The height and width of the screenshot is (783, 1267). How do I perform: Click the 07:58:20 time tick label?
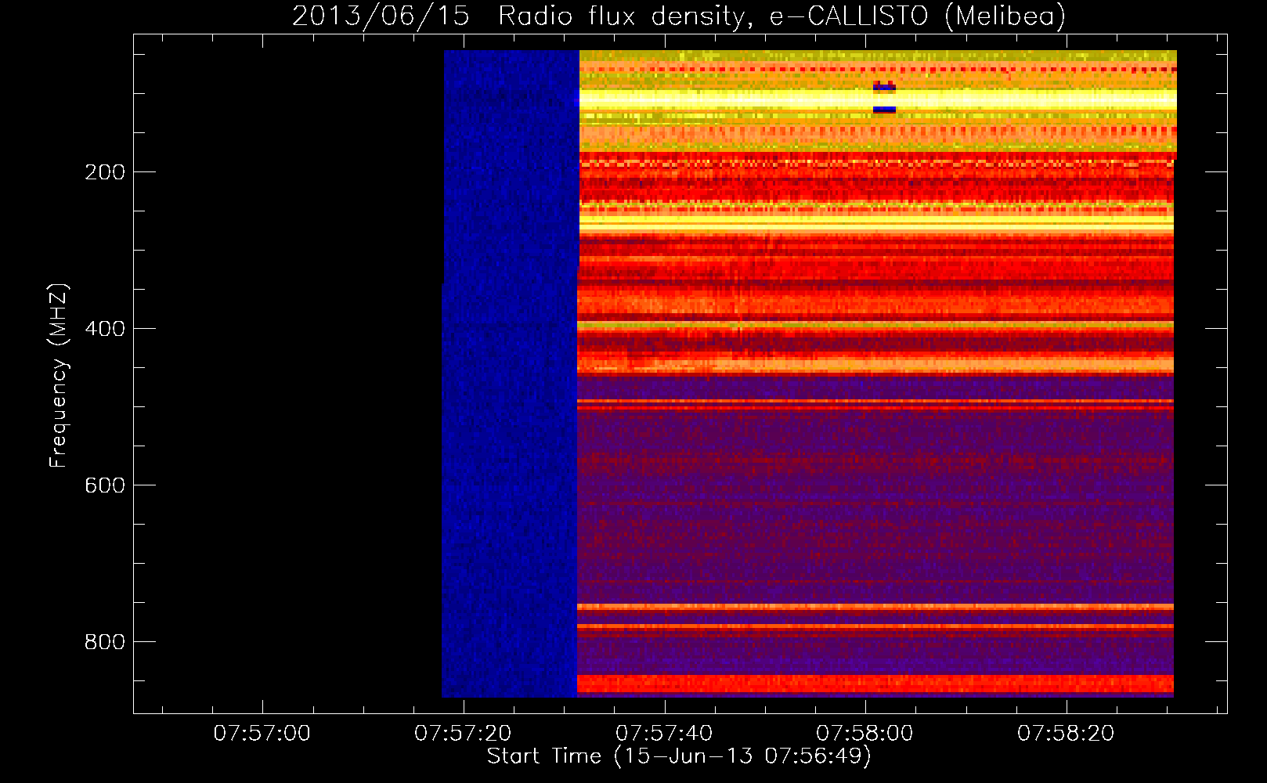coord(1066,734)
